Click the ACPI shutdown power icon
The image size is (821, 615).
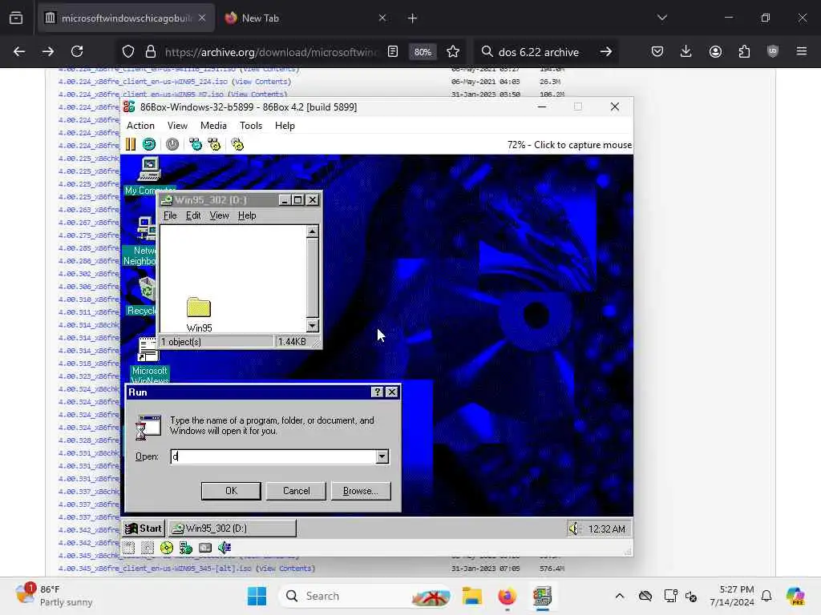point(172,144)
